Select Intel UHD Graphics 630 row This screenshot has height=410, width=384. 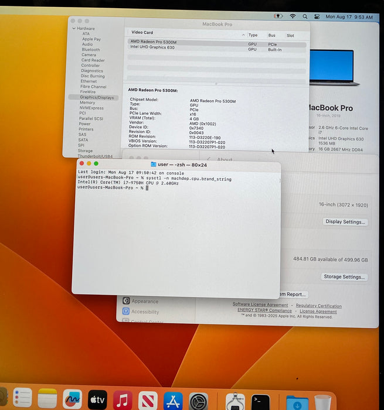(x=217, y=48)
